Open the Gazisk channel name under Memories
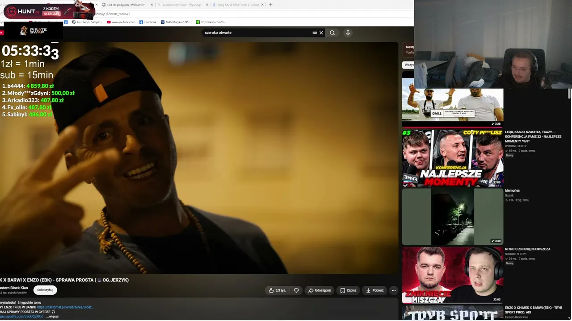The width and height of the screenshot is (572, 321). [509, 195]
